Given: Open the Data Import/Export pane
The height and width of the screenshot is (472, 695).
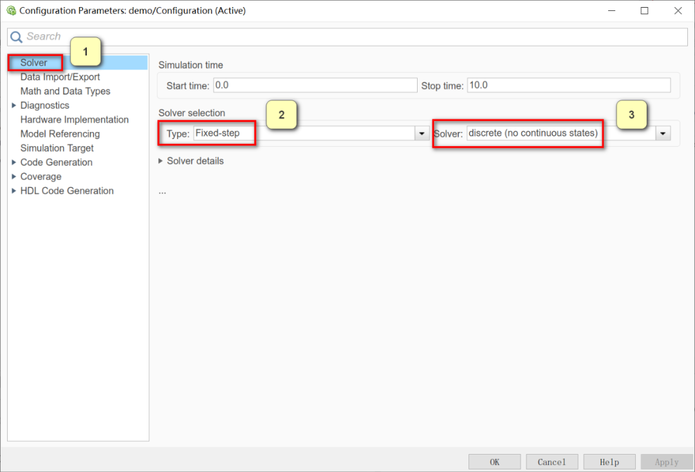Looking at the screenshot, I should pyautogui.click(x=60, y=77).
